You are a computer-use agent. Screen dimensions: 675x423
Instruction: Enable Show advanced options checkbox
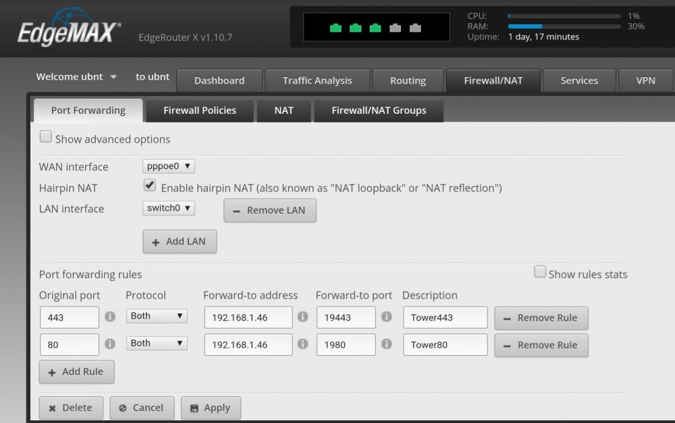point(46,137)
